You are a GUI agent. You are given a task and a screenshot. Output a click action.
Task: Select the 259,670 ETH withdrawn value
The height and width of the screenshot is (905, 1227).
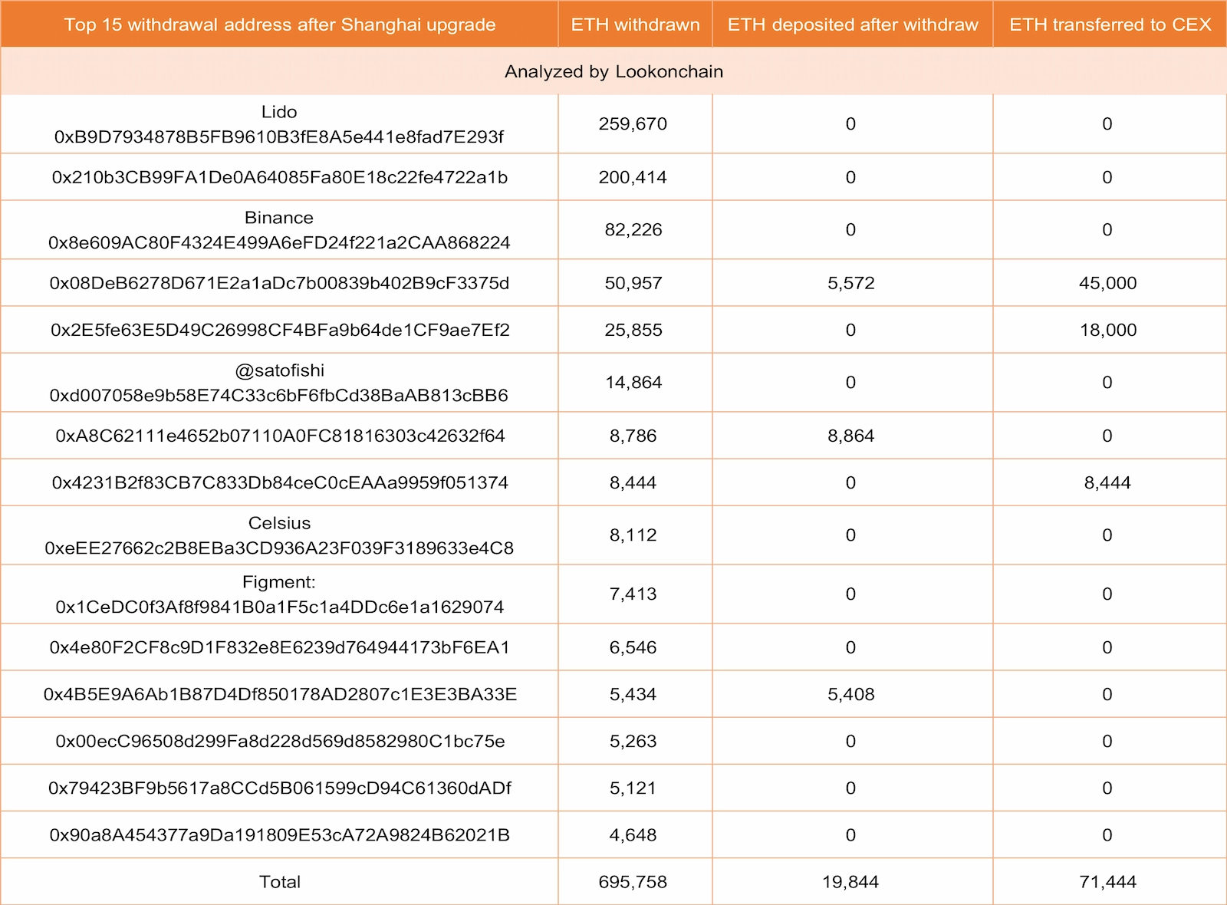pyautogui.click(x=633, y=123)
